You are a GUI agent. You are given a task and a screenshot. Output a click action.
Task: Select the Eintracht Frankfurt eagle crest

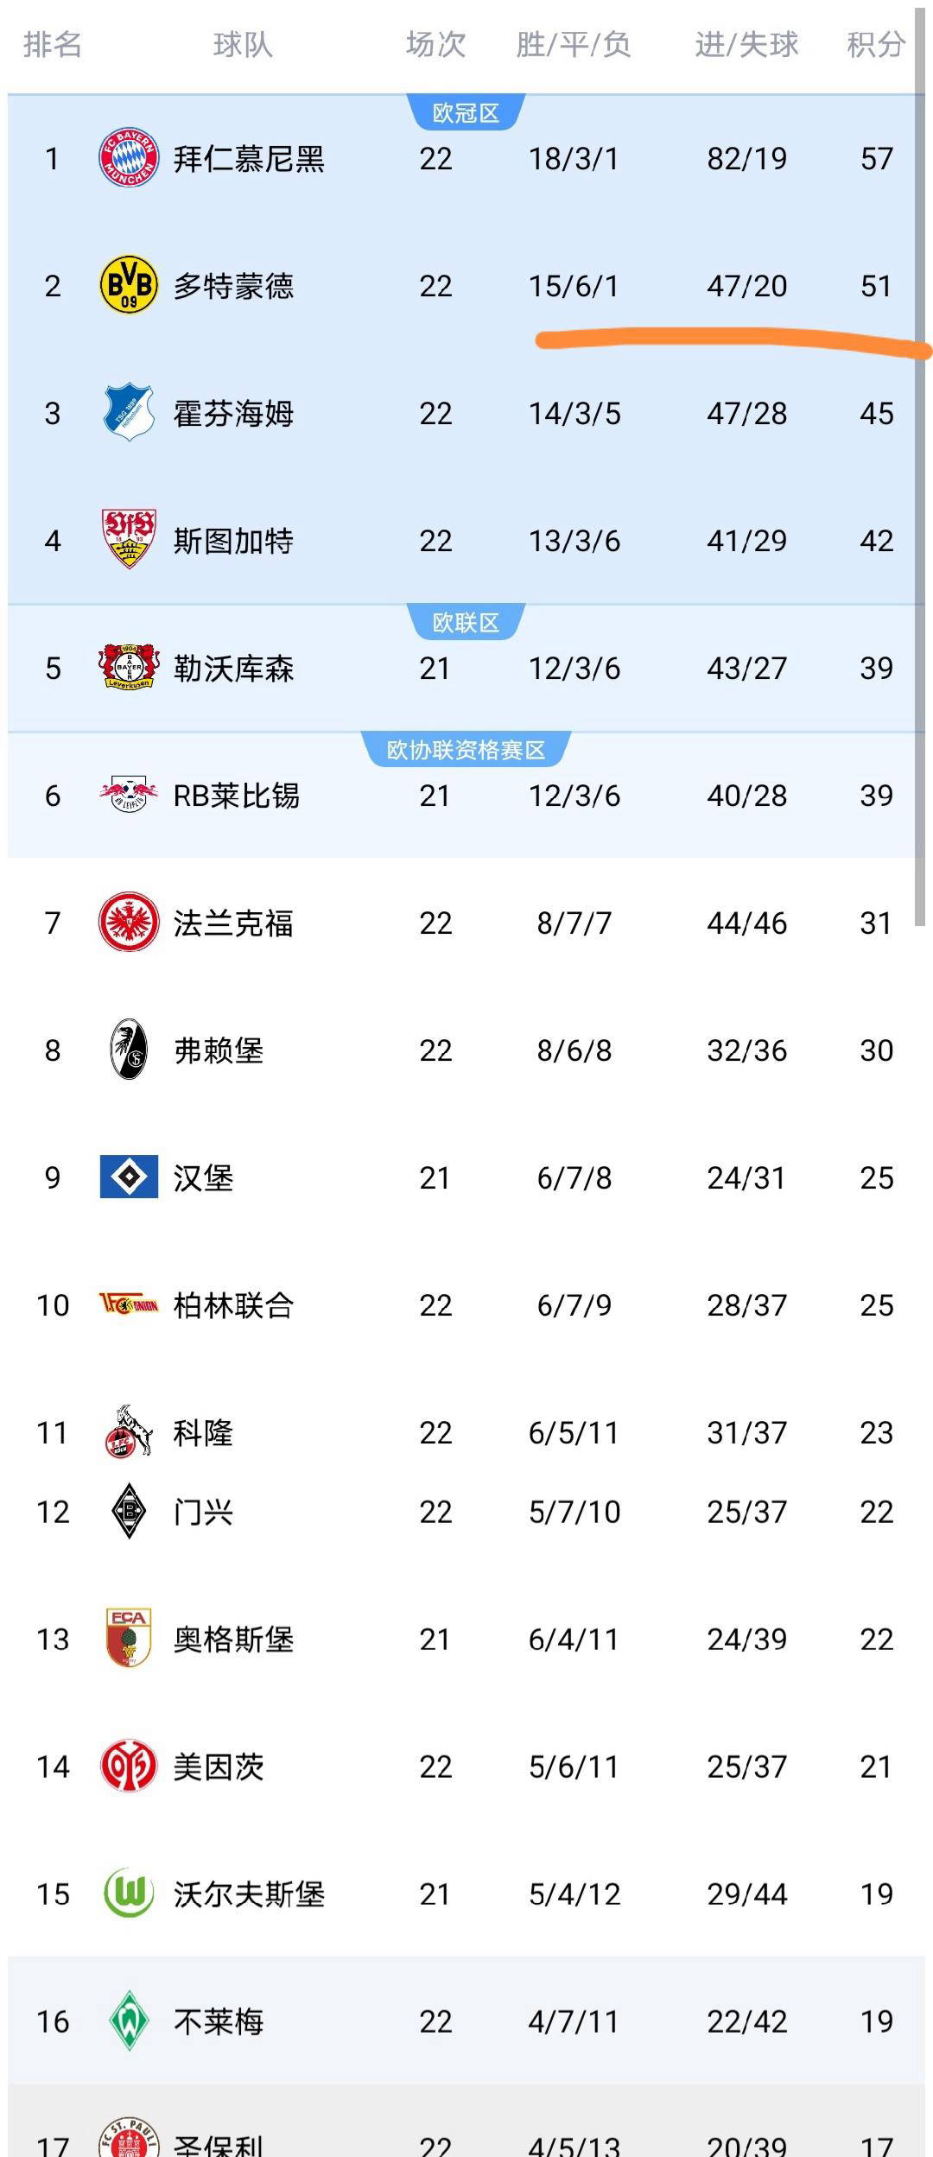[129, 922]
